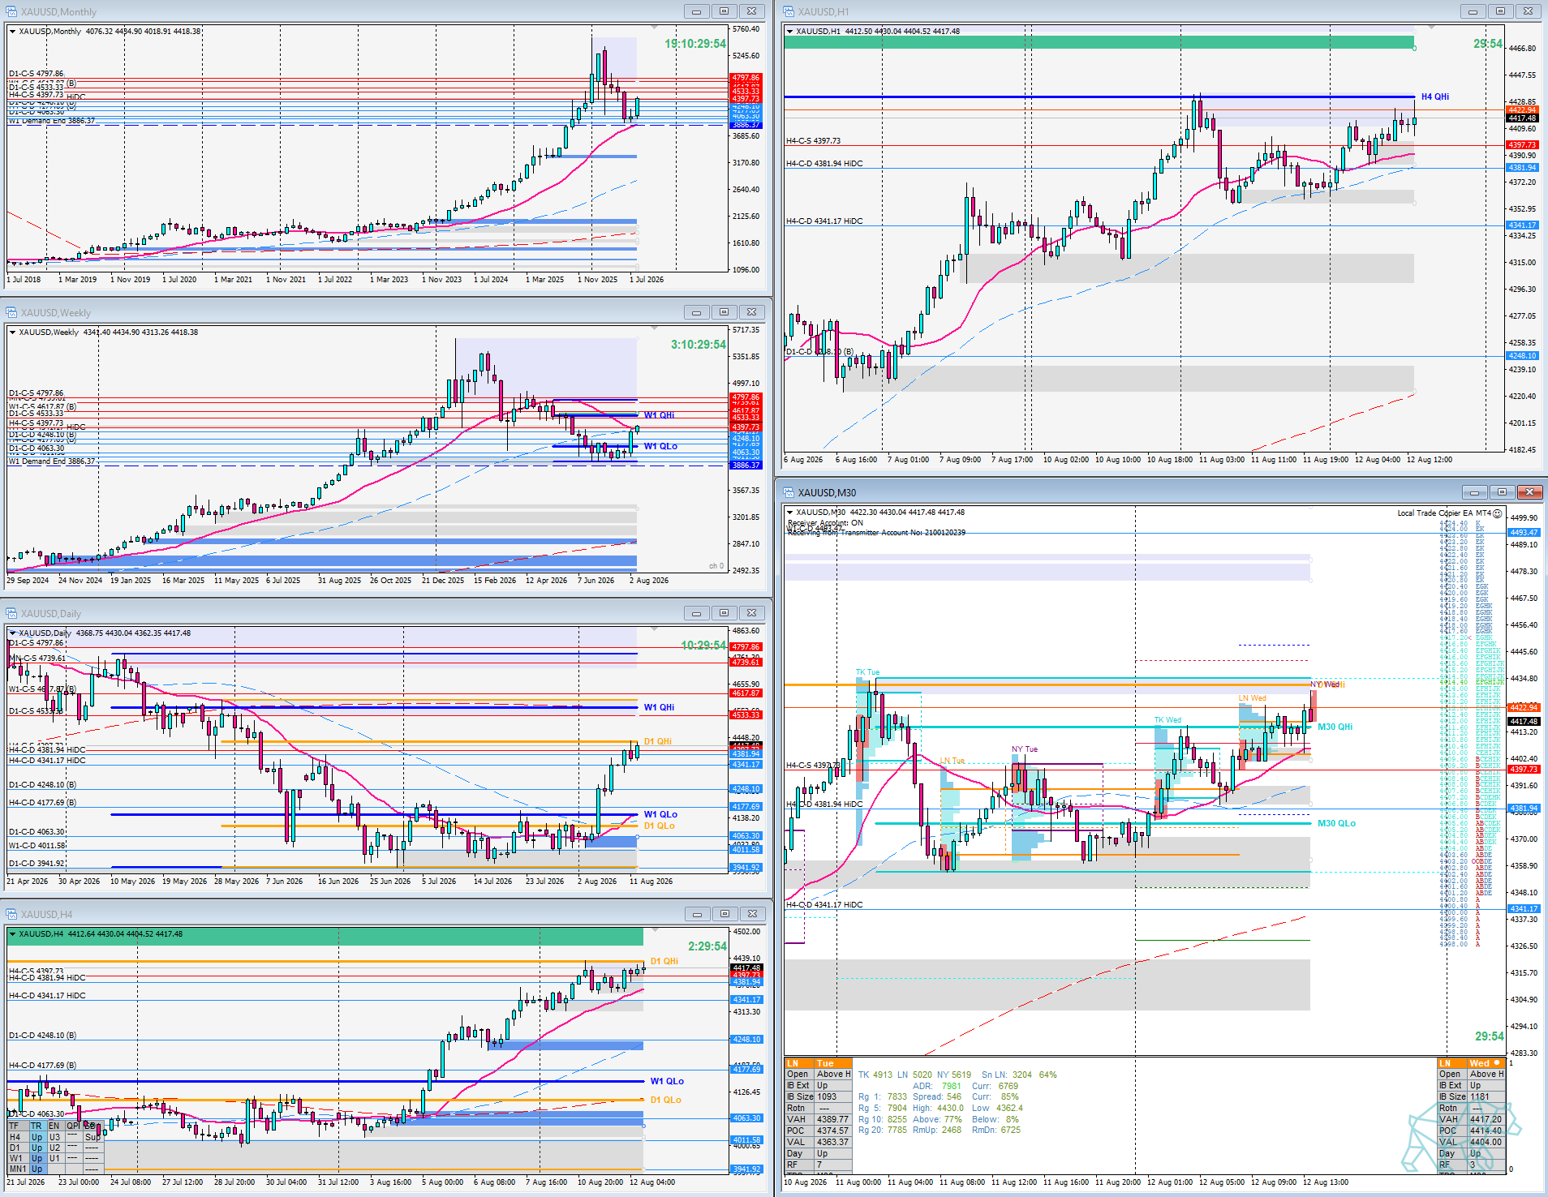Image resolution: width=1548 pixels, height=1197 pixels.
Task: Click the XAUUSD,Daily window chart icon
Action: [x=11, y=613]
